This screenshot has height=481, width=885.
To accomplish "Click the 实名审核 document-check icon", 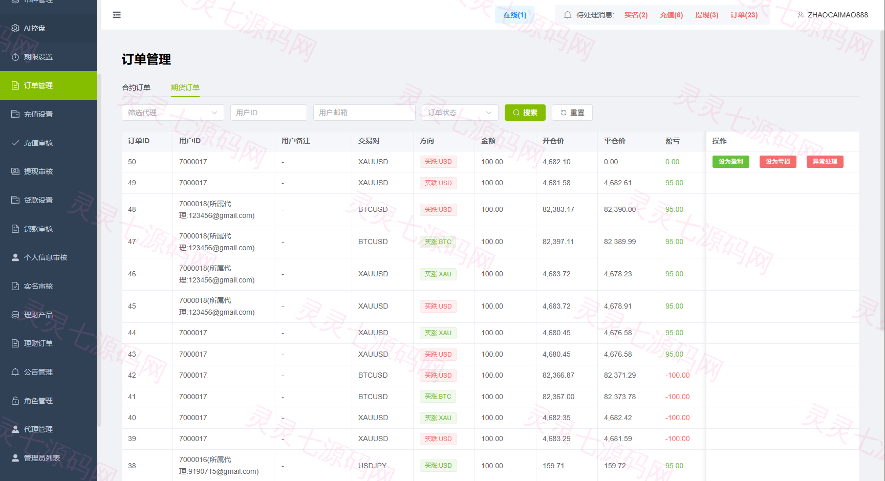I will pyautogui.click(x=15, y=286).
